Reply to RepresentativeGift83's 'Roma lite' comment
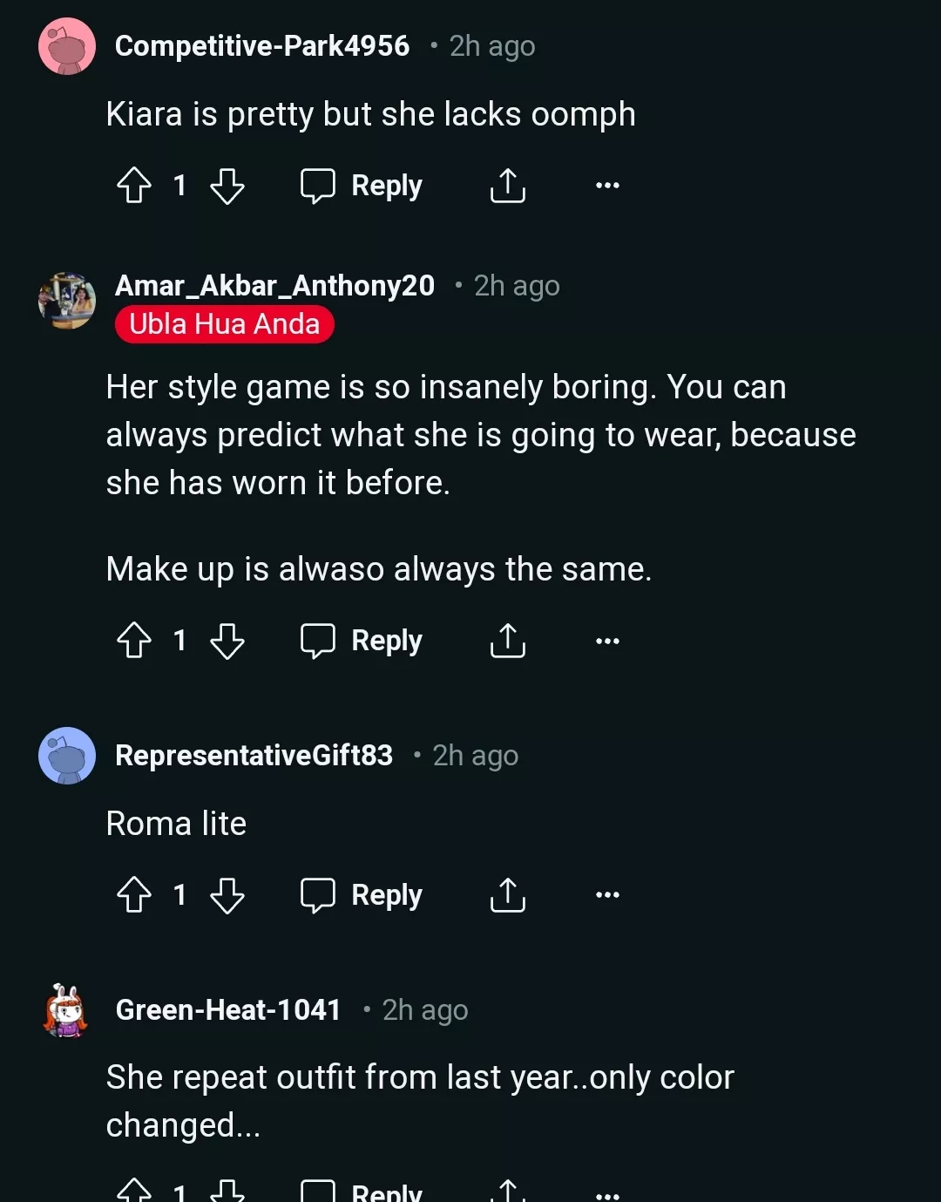 tap(362, 895)
